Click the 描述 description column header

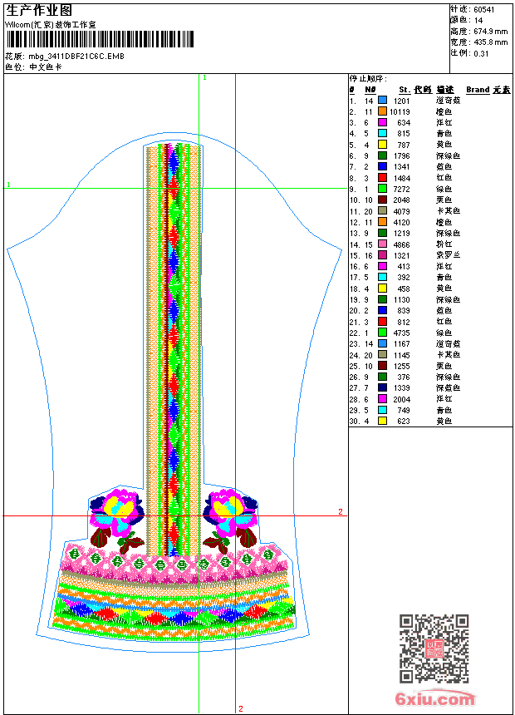click(445, 89)
